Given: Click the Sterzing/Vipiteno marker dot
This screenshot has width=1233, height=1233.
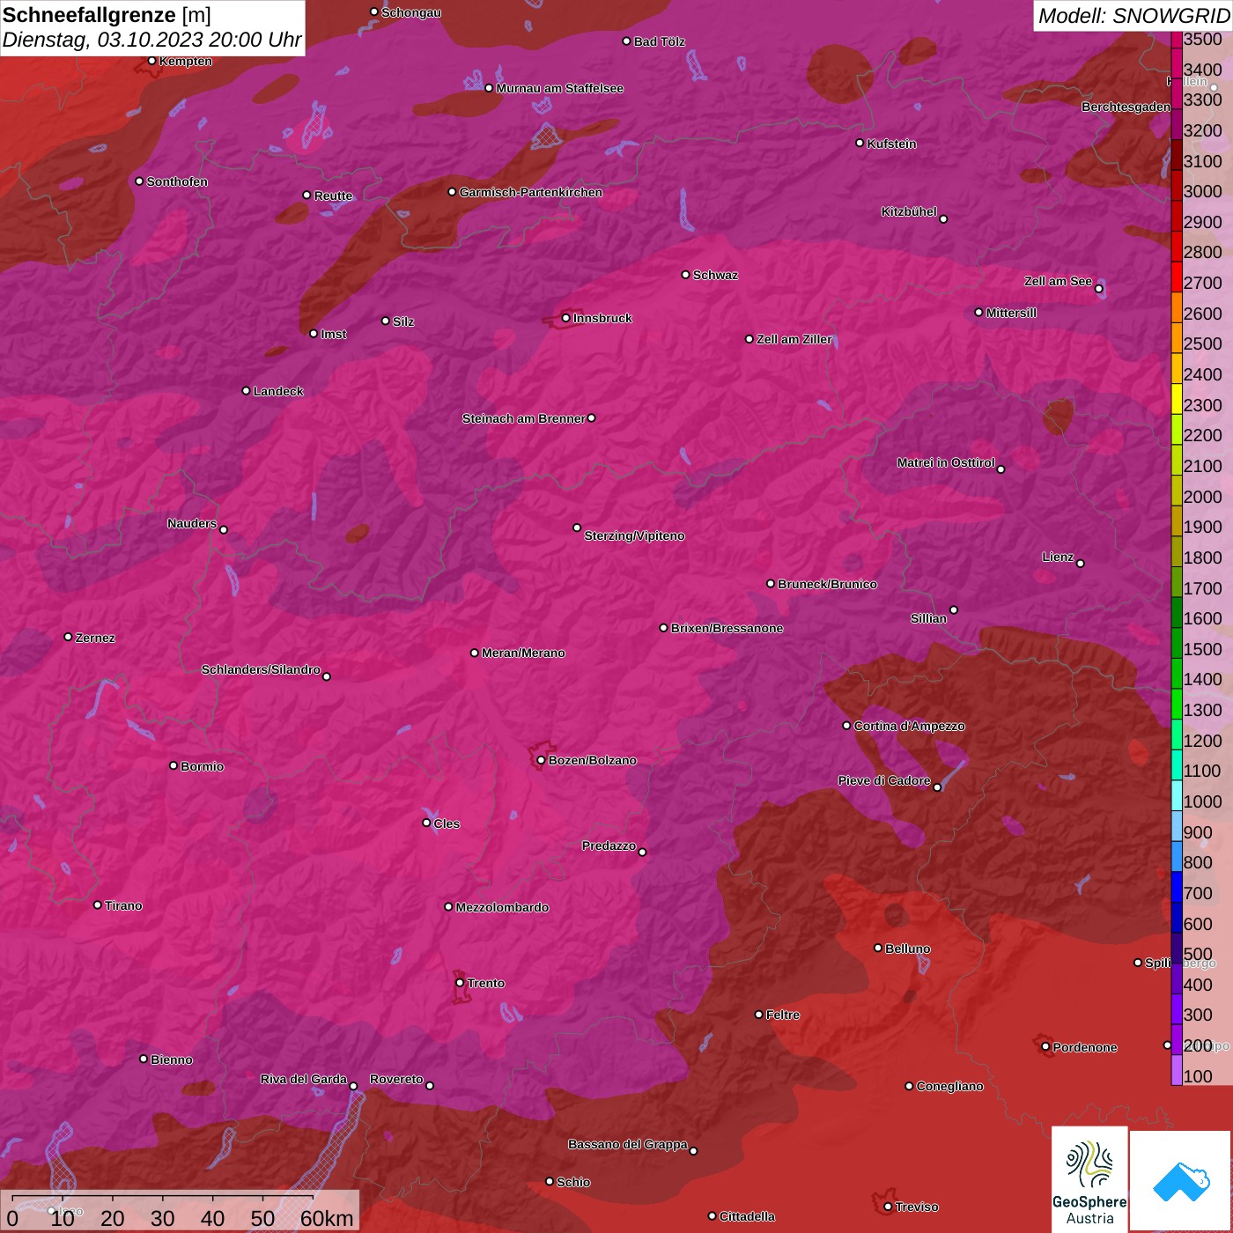Looking at the screenshot, I should coord(578,528).
